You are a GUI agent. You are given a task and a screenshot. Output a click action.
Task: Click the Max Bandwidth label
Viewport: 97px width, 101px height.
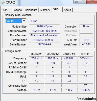pyautogui.click(x=17, y=31)
